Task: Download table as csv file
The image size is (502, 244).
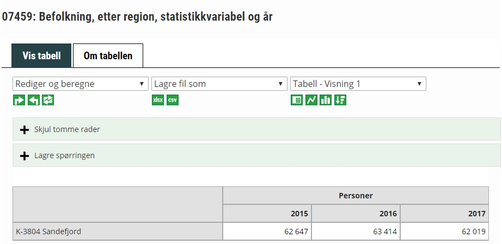Action: pos(173,100)
